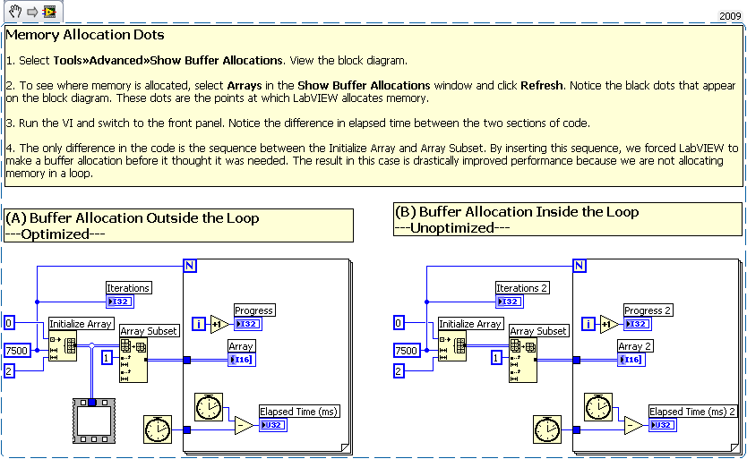Image resolution: width=747 pixels, height=459 pixels.
Task: Click timer tunnel on loop B border
Action: pos(577,430)
